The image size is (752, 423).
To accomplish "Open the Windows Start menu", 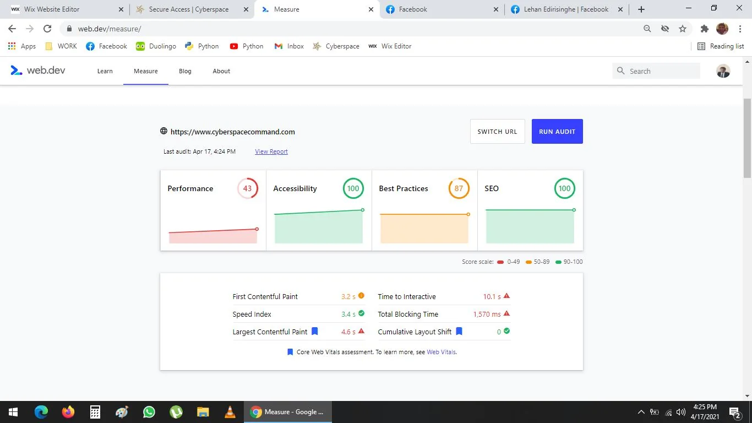I will pyautogui.click(x=13, y=412).
